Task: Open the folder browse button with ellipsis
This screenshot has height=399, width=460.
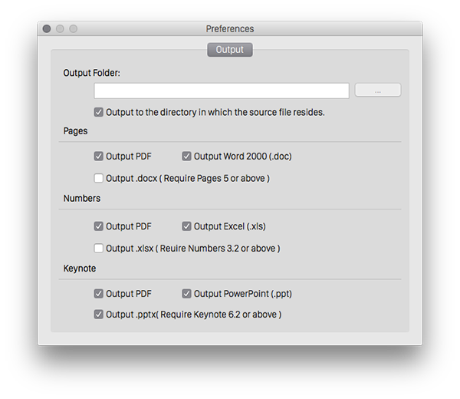Action: coord(378,90)
